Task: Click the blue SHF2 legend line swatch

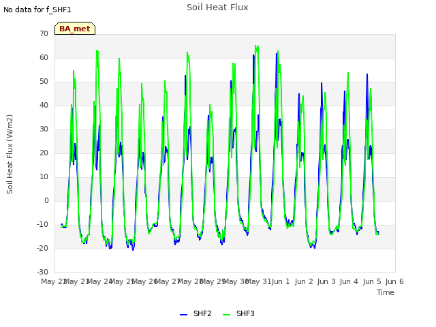Action: pos(183,315)
